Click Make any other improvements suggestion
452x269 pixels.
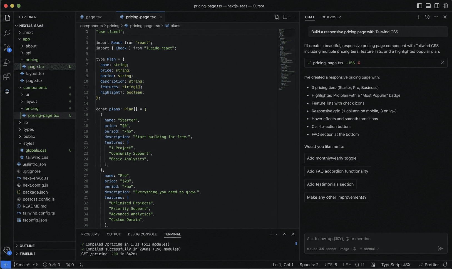(337, 197)
